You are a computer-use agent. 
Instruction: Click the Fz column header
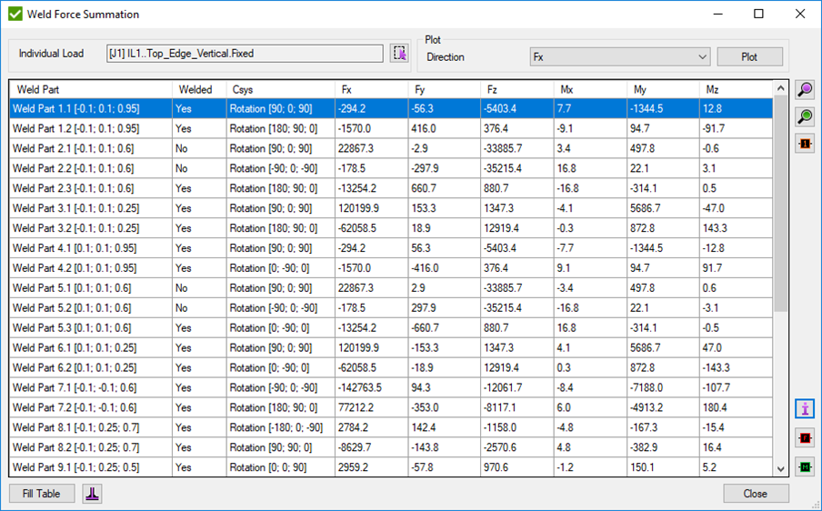516,90
